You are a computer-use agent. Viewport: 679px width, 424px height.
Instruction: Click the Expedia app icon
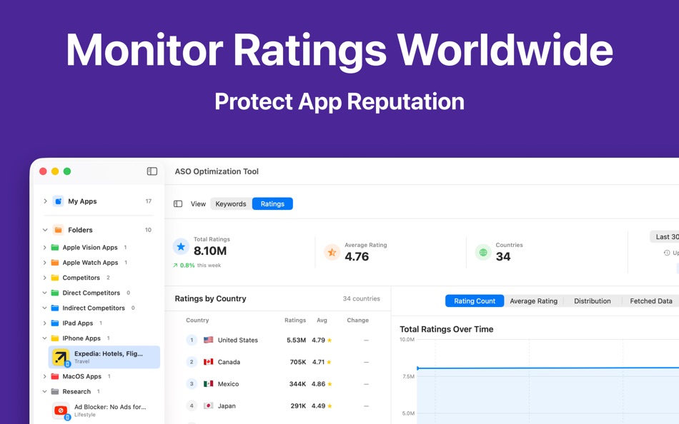tap(61, 358)
